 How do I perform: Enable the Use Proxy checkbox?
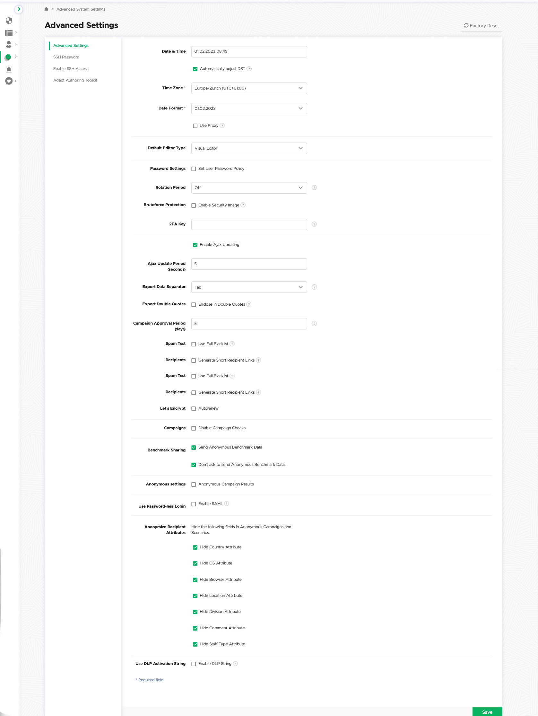pos(195,126)
